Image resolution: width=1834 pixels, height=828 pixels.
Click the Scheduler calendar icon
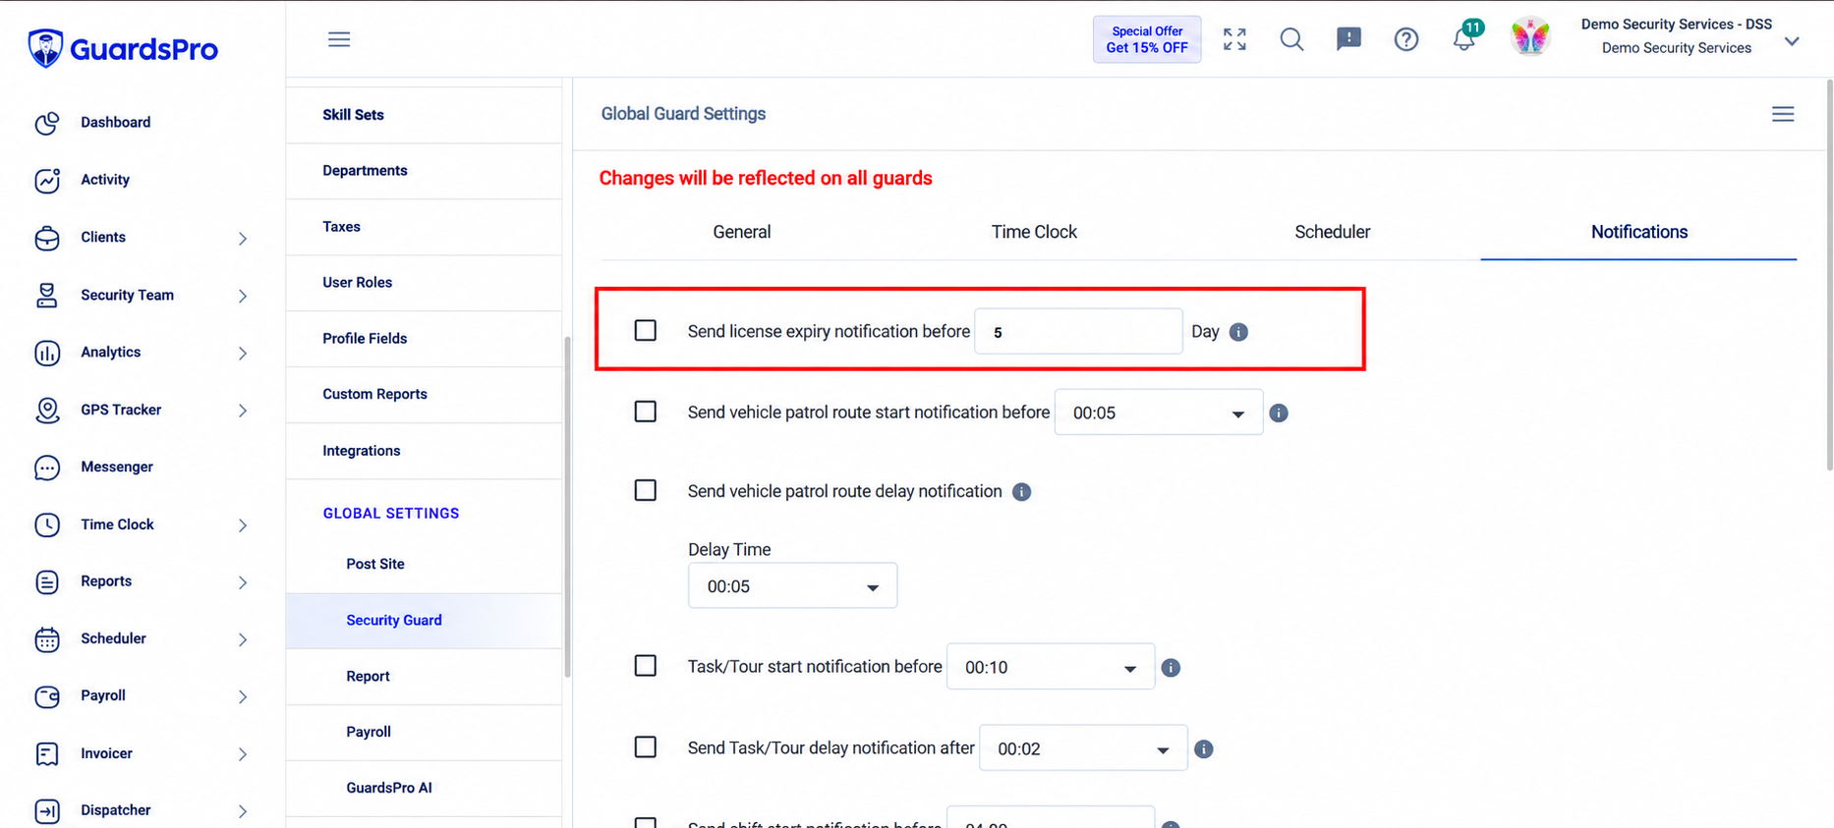[47, 638]
